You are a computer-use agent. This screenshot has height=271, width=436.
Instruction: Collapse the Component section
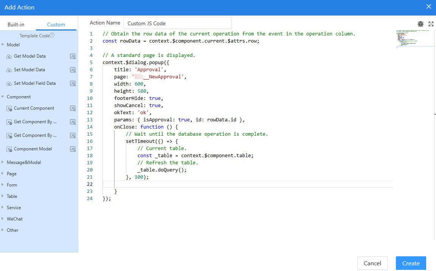[3, 97]
